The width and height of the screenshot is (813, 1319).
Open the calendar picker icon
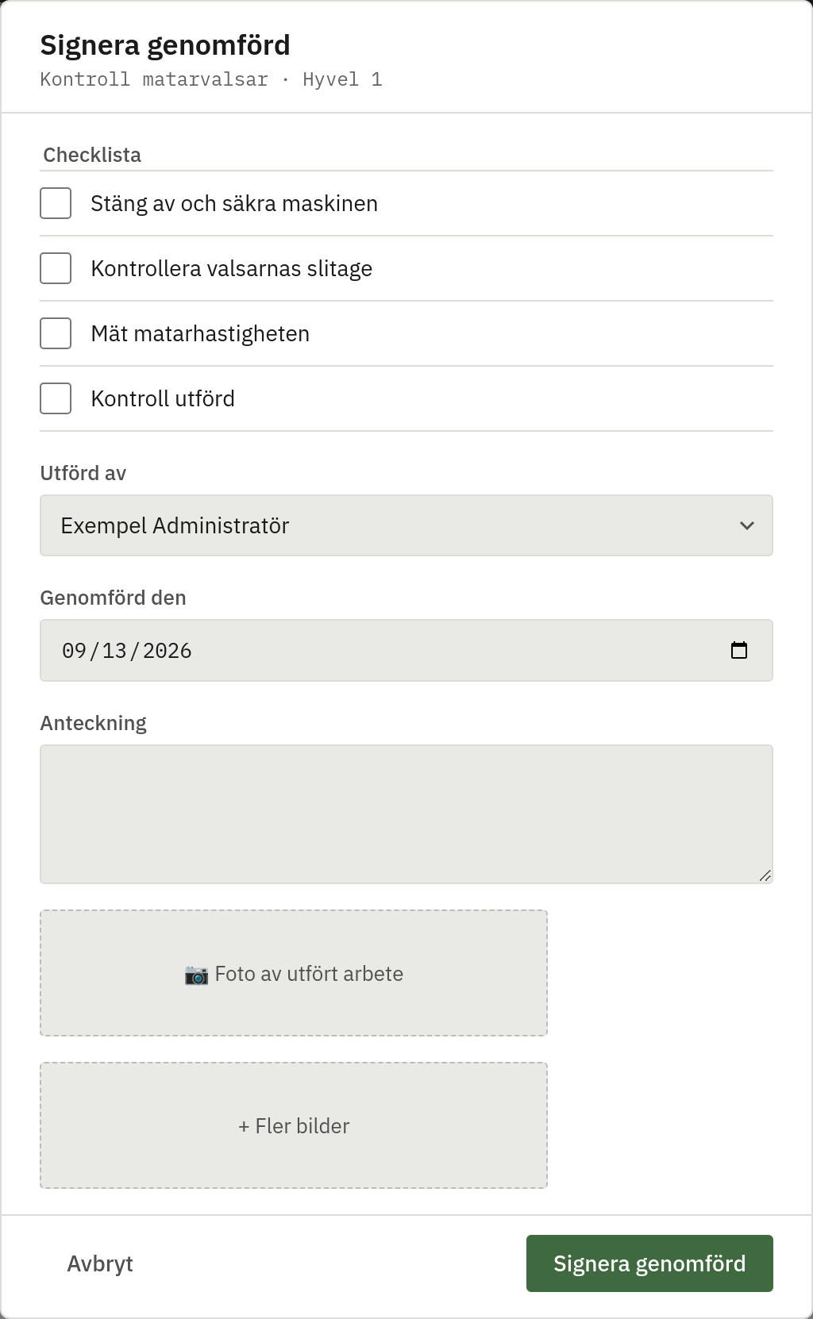coord(739,650)
